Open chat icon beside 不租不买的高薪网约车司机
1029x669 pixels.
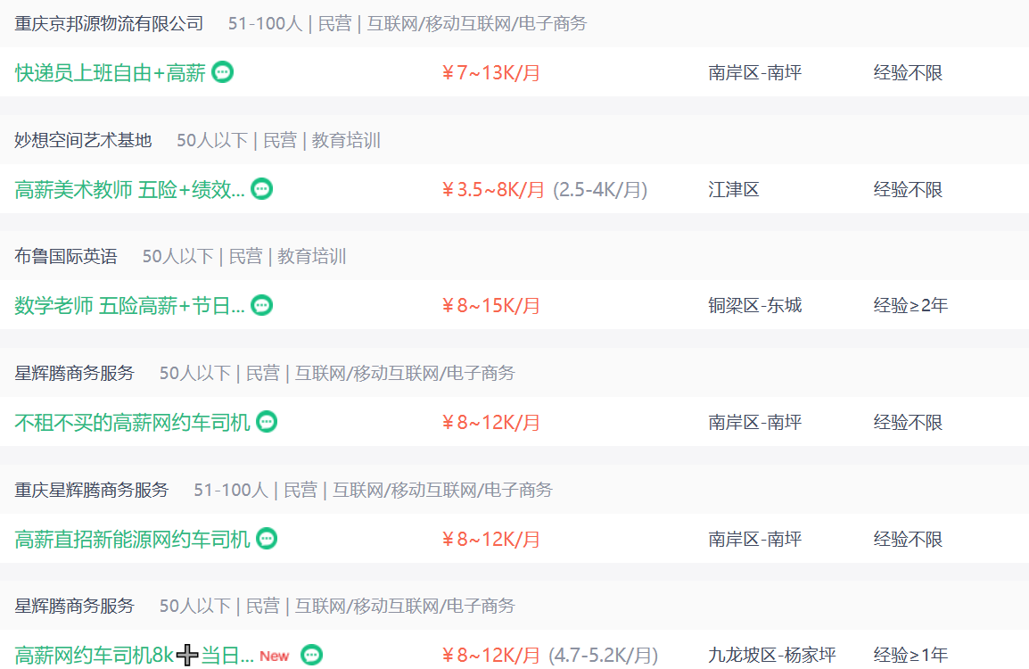267,422
